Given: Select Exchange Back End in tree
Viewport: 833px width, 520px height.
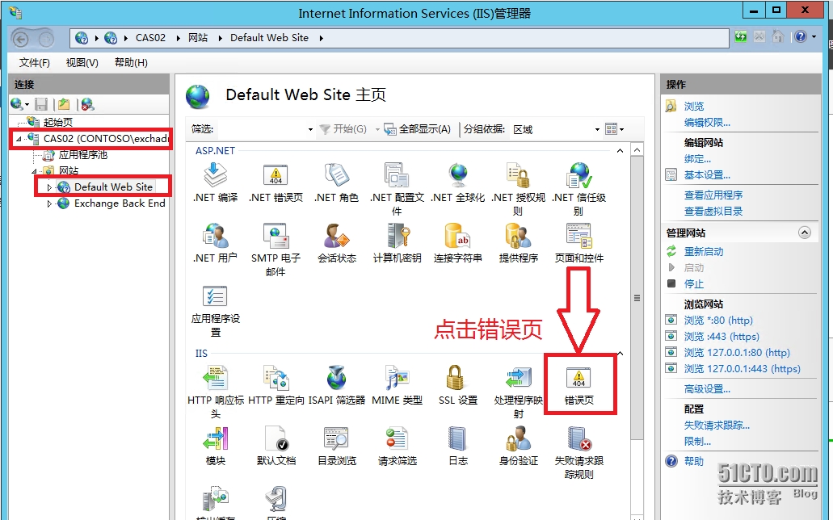Looking at the screenshot, I should (119, 203).
